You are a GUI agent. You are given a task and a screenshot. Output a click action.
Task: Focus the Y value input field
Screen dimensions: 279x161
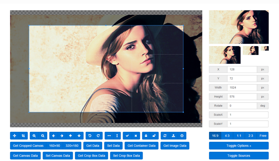[x=242, y=78]
